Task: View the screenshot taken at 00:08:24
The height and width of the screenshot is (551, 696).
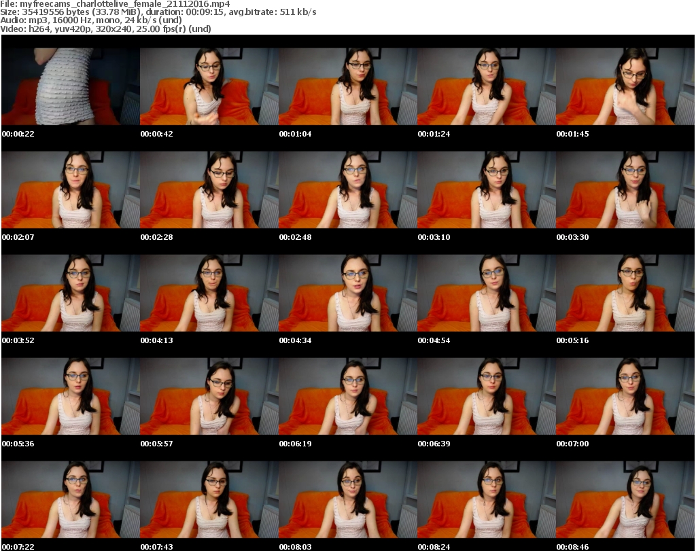Action: 486,499
